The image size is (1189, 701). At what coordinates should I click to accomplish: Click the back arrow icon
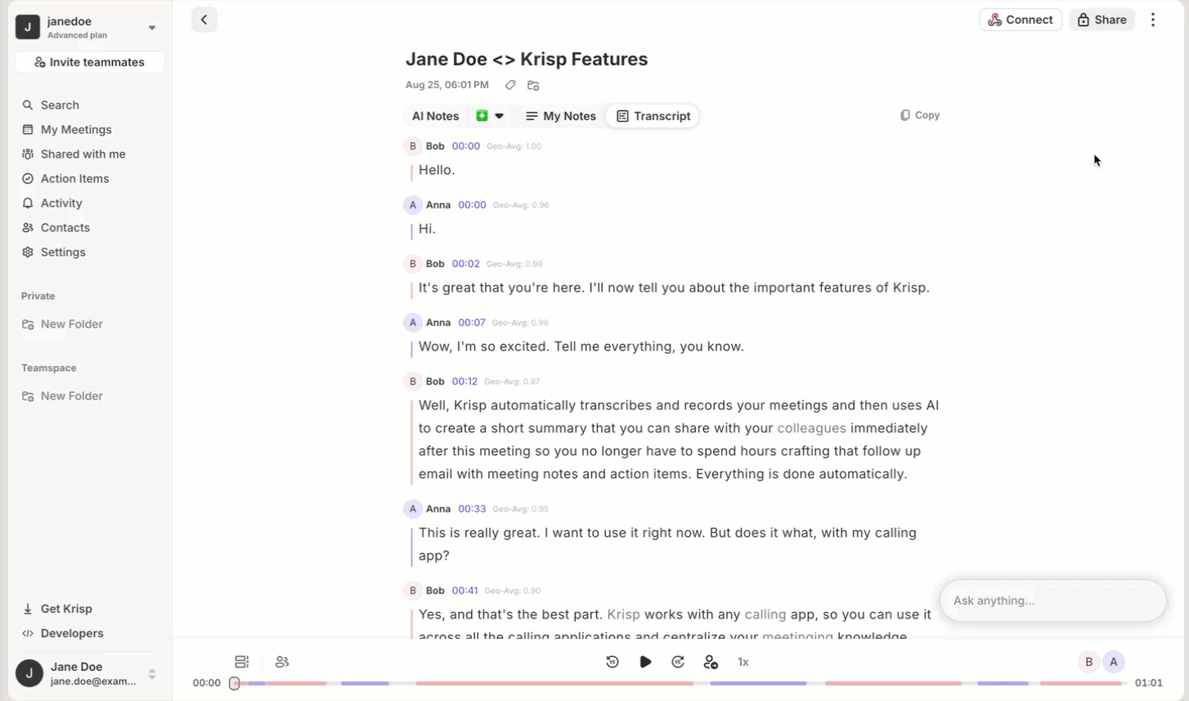coord(204,20)
